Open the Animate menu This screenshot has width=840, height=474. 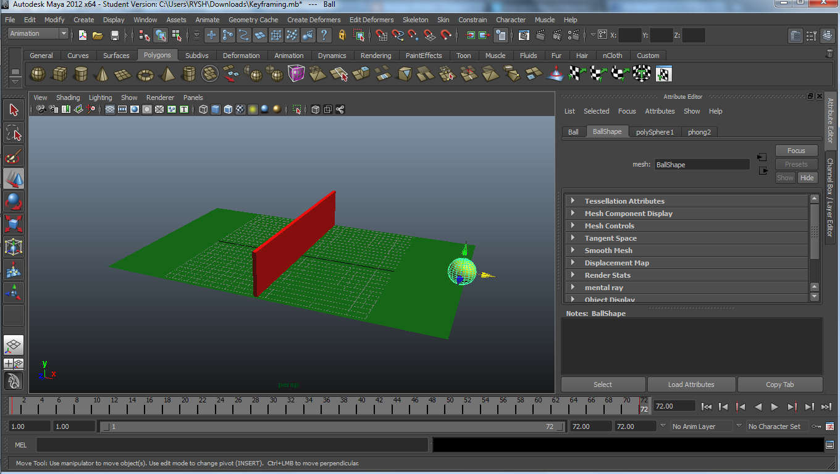pyautogui.click(x=207, y=20)
